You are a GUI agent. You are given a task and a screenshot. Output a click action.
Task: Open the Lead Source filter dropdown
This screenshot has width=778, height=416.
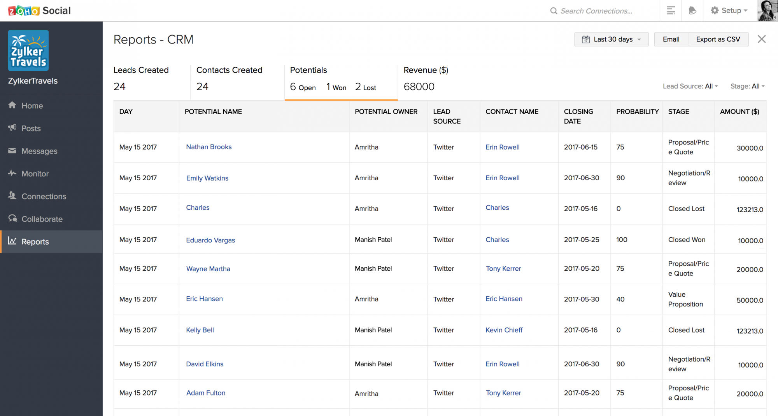[x=690, y=86]
